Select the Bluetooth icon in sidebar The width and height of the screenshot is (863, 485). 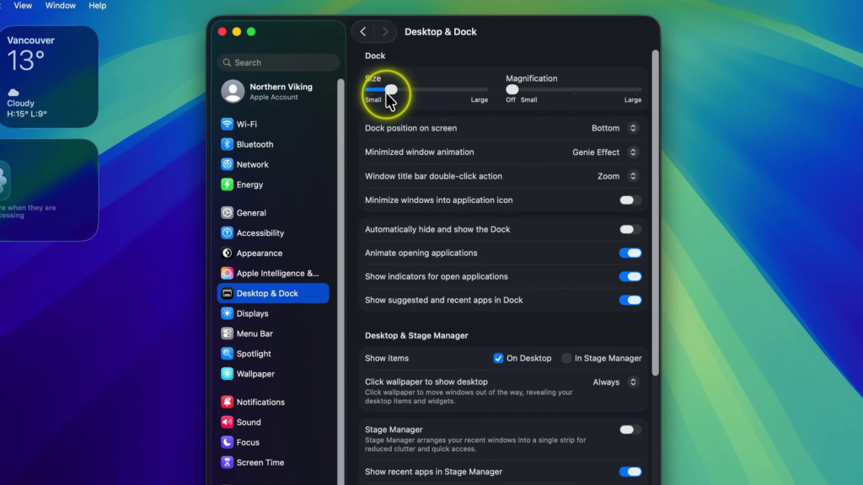[x=227, y=144]
